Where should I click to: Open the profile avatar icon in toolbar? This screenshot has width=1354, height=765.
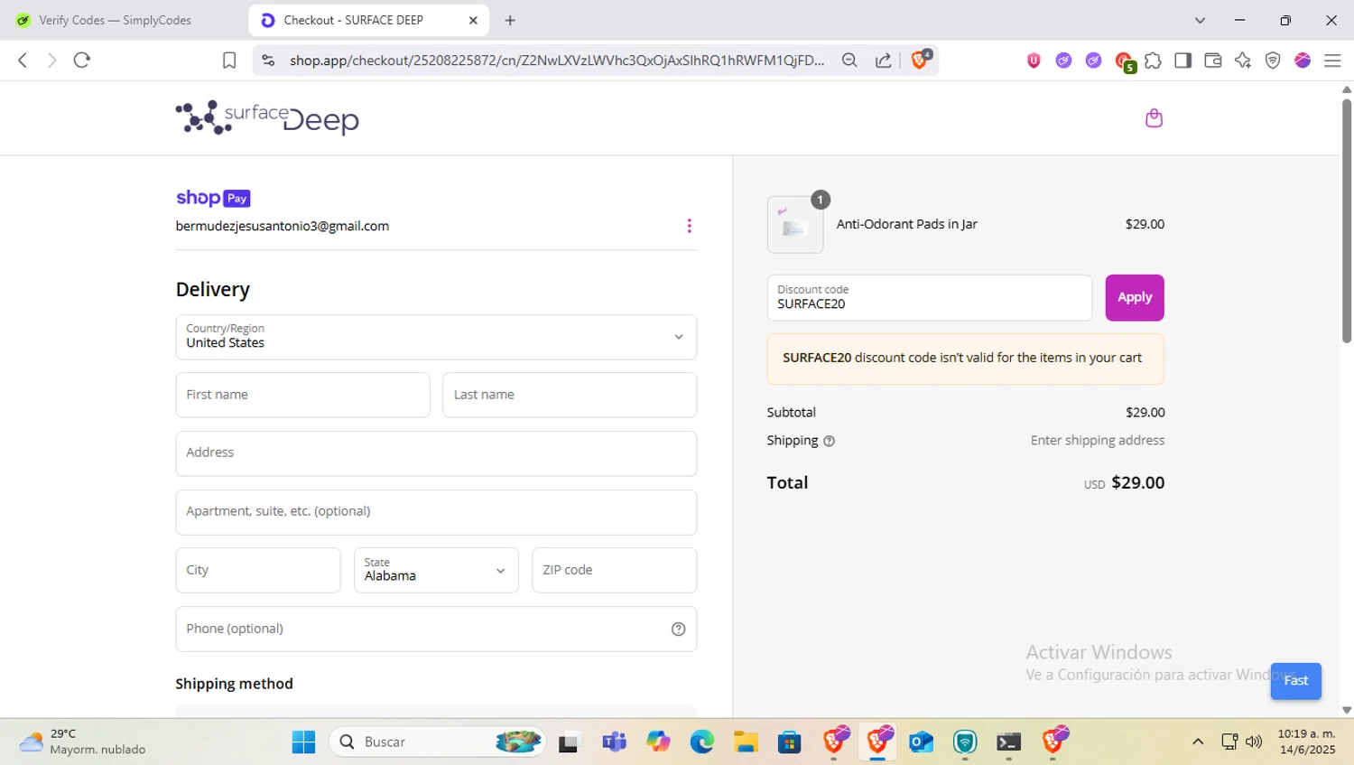pyautogui.click(x=1303, y=61)
